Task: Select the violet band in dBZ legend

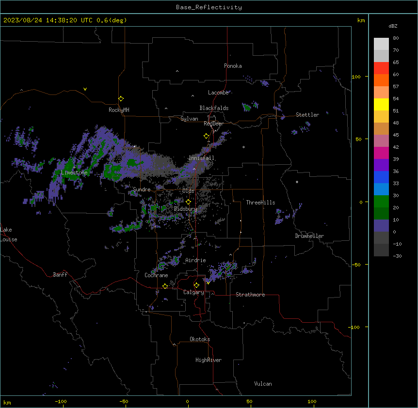Action: [x=381, y=165]
